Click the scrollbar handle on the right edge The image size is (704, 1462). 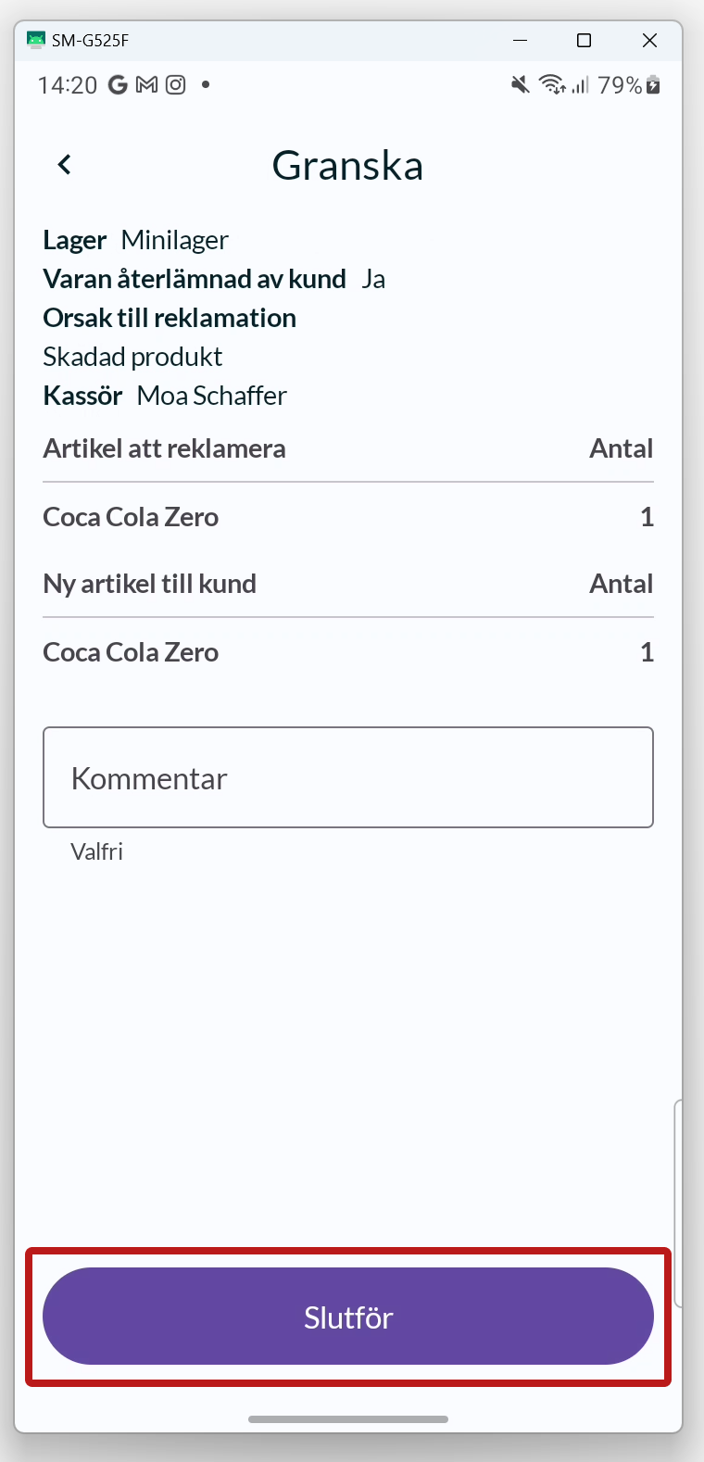pos(678,1203)
